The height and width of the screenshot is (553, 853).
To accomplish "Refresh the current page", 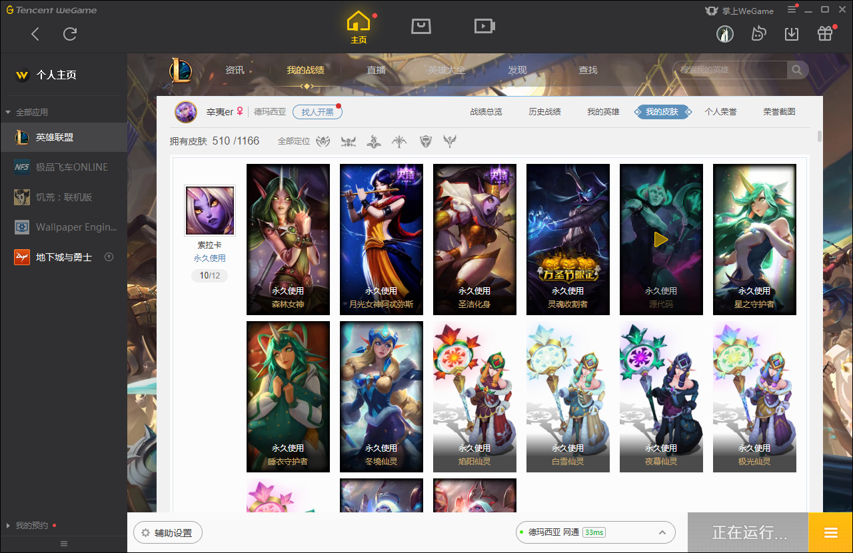I will click(70, 34).
